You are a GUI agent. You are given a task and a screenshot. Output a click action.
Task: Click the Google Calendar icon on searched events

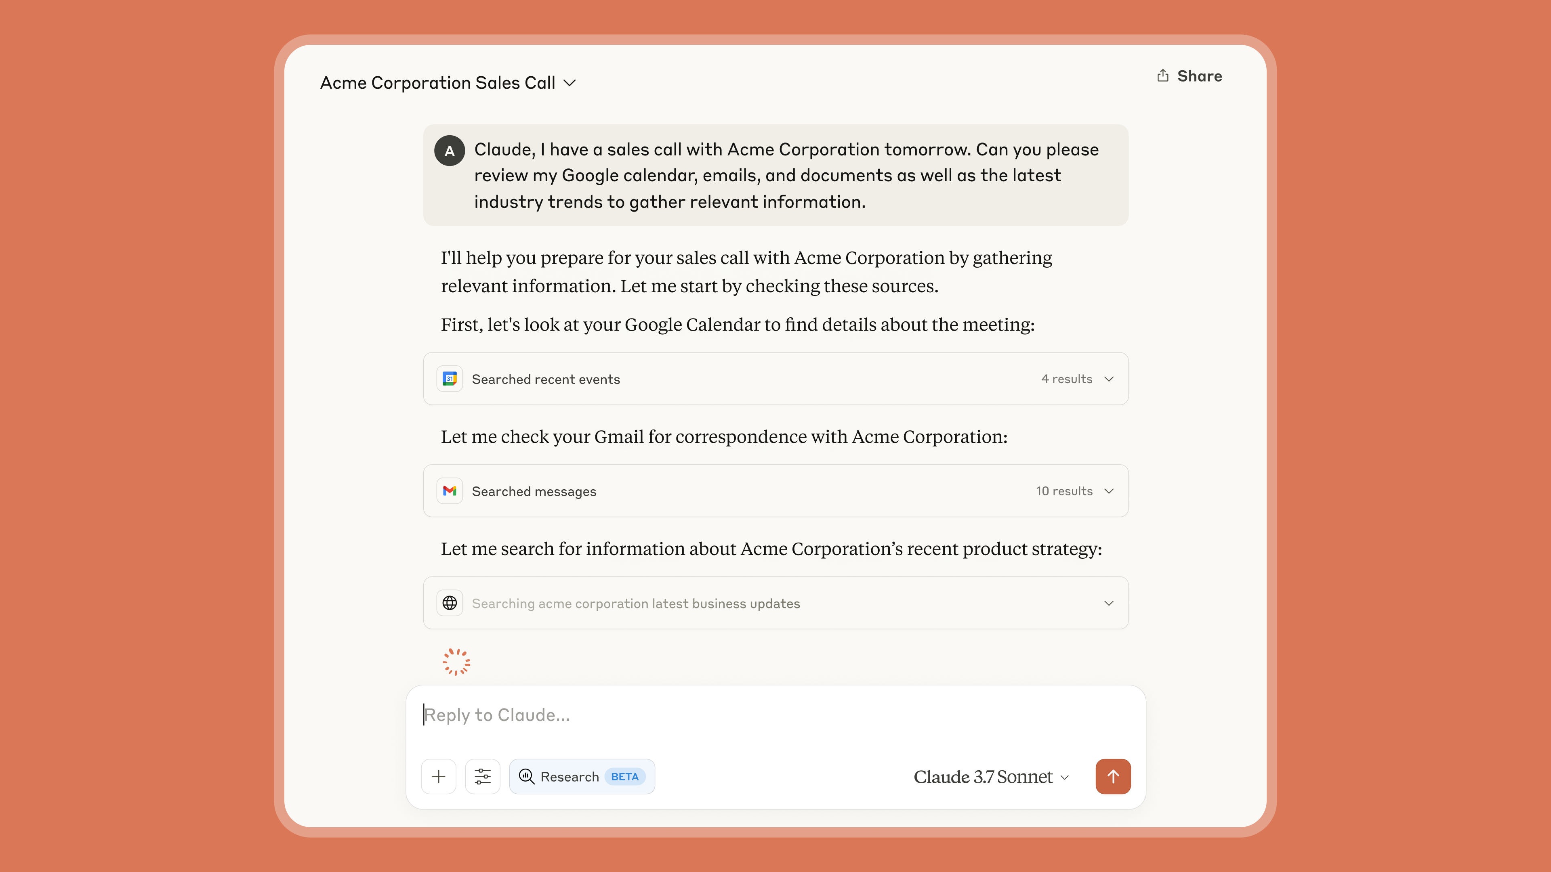[449, 379]
